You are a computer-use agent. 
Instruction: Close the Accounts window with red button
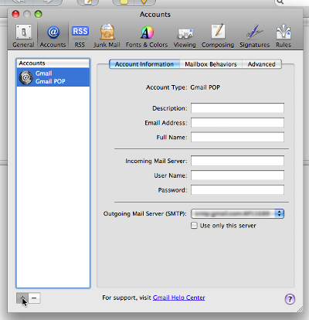click(15, 14)
